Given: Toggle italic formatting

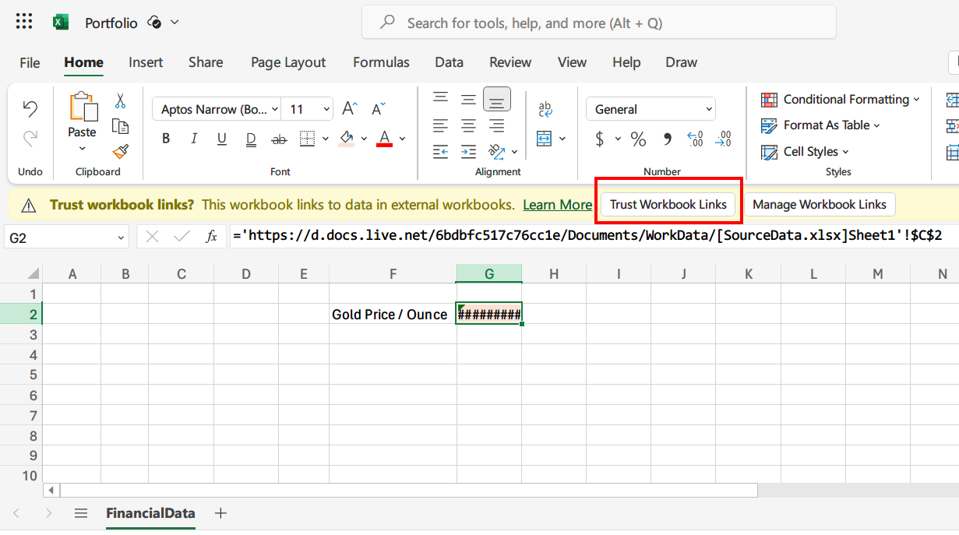Looking at the screenshot, I should [193, 138].
